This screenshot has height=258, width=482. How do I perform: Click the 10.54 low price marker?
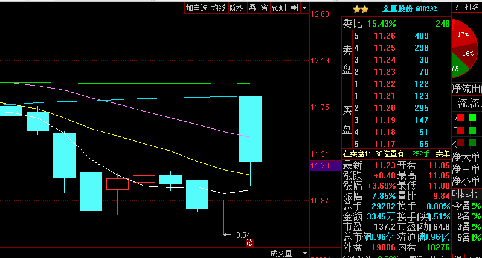tap(240, 234)
